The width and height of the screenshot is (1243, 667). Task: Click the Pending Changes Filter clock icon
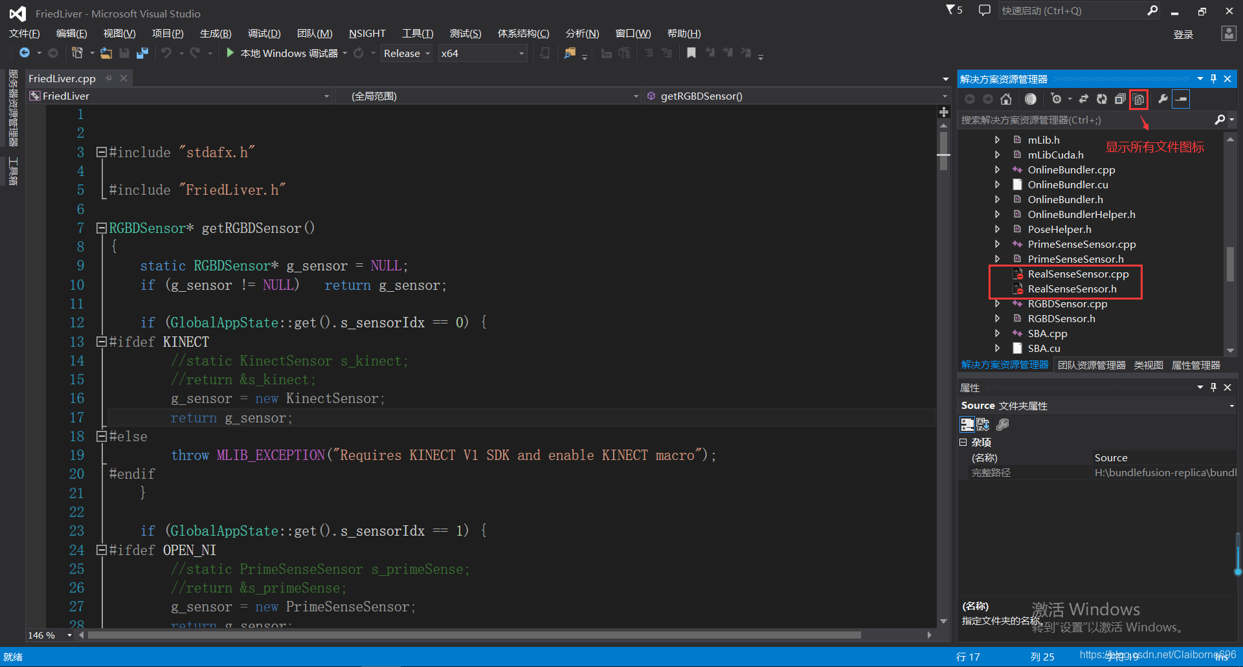pos(1057,99)
